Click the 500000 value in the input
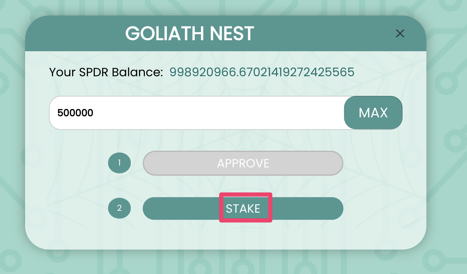 [75, 113]
